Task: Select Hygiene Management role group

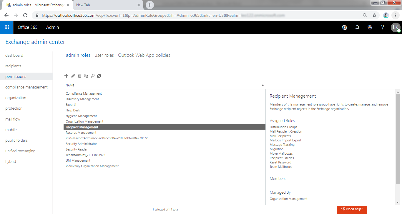Action: 164,116
